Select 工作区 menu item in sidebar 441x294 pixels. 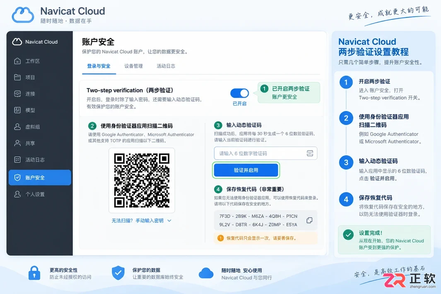(x=40, y=61)
